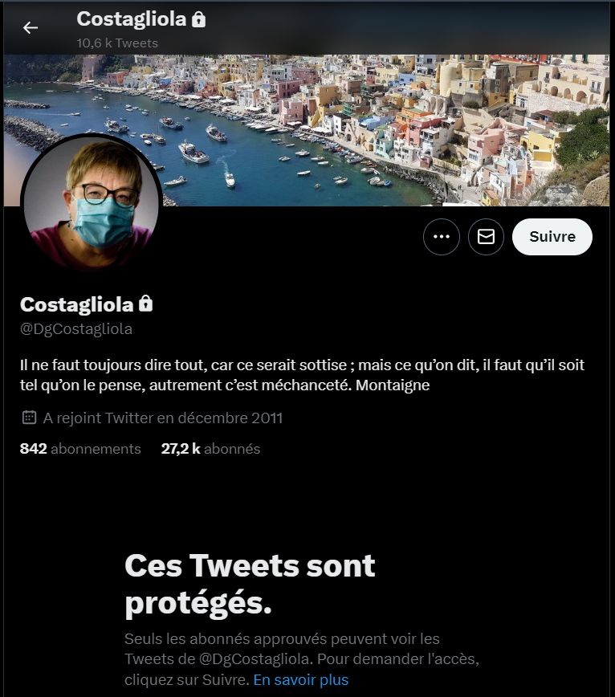Click the Costagliola title in top header
The image size is (615, 697).
click(132, 19)
